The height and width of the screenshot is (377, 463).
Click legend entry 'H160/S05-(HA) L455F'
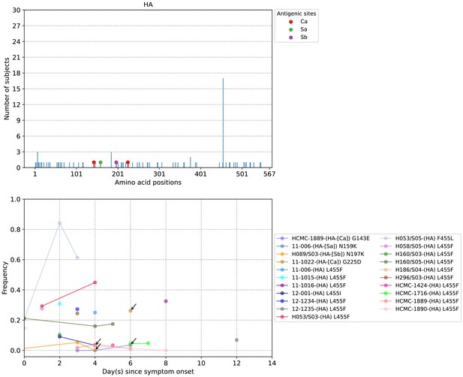417,262
